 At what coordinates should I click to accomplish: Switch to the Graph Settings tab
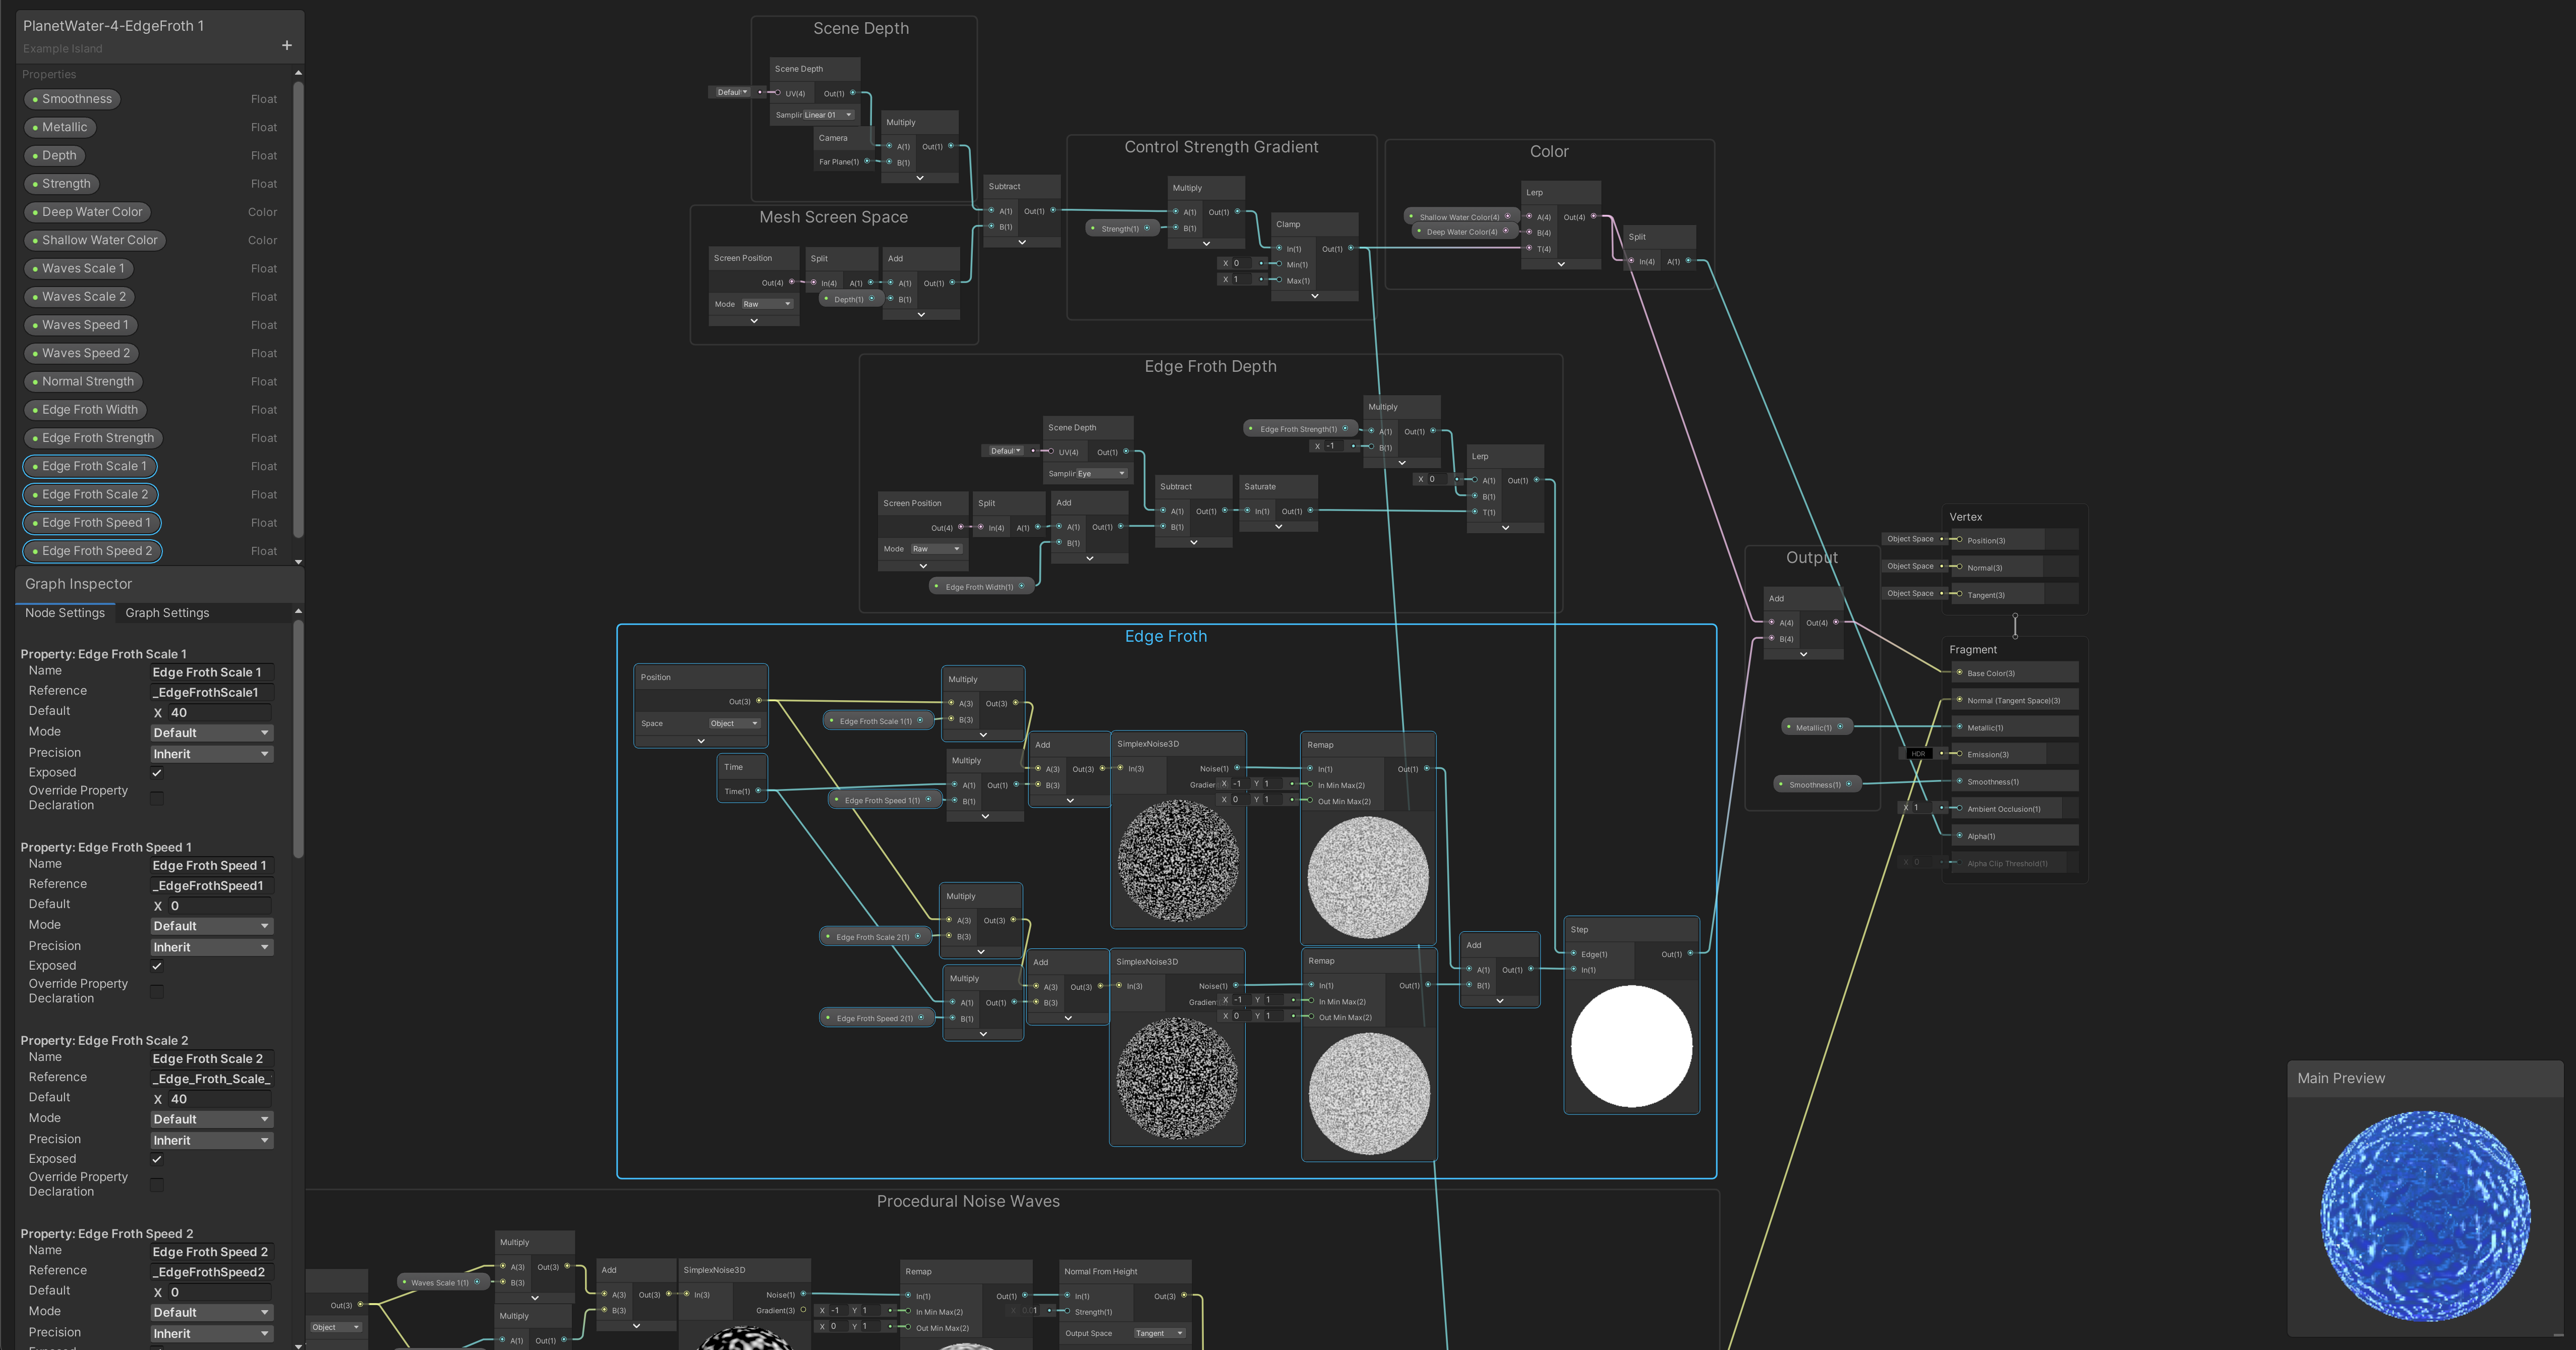167,613
